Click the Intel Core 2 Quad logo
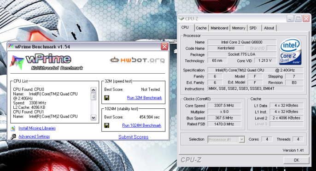Image resolution: width=316 pixels, height=171 pixels. coord(290,52)
